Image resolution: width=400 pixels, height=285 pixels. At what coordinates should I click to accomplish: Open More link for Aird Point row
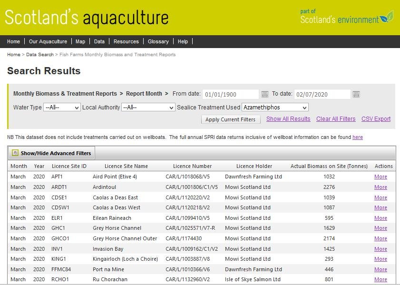(380, 177)
